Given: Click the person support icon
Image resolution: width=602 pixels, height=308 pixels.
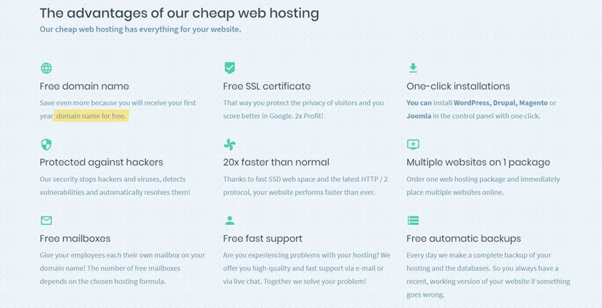Looking at the screenshot, I should [229, 220].
